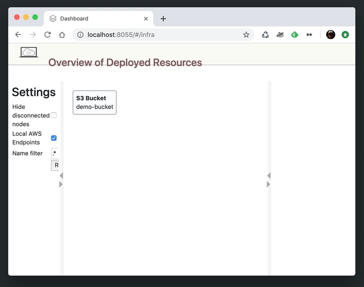Viewport: 364px width, 287px height.
Task: Open the green diamond Feedly extension
Action: [294, 35]
